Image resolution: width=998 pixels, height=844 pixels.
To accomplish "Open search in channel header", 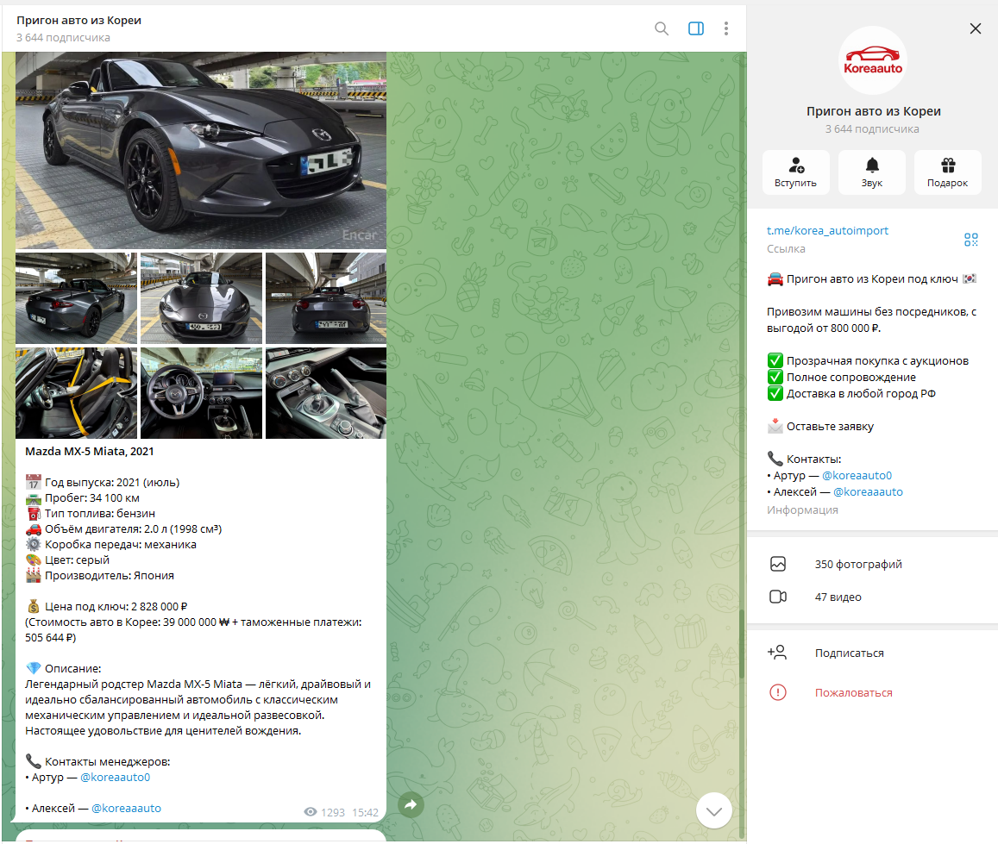I will 662,28.
